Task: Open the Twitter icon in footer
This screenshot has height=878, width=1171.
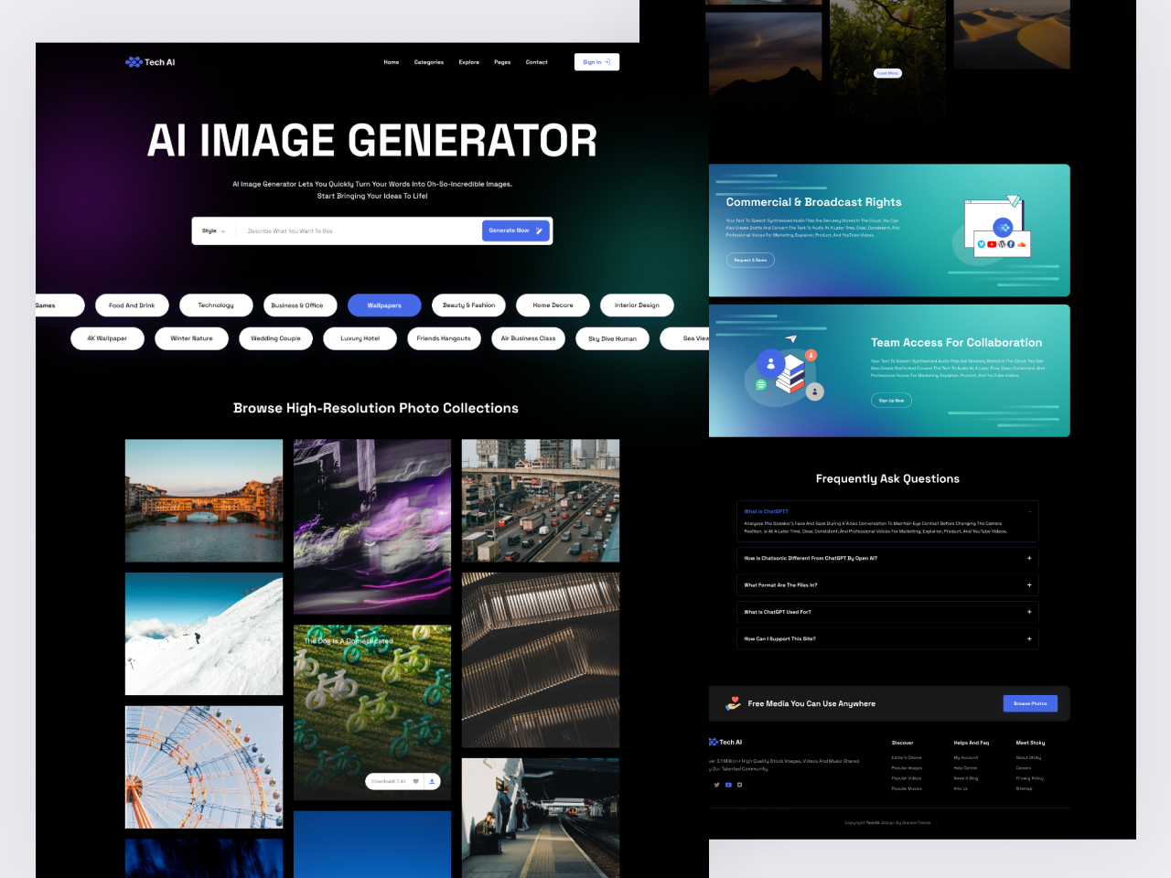Action: [716, 785]
